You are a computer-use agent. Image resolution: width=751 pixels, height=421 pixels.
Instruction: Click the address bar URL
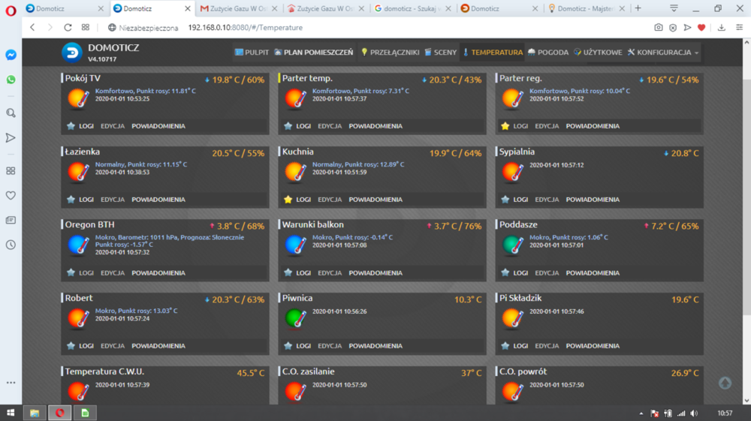(x=246, y=28)
